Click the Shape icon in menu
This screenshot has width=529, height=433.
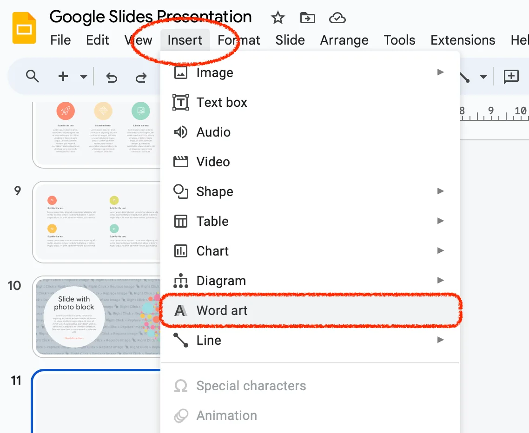click(181, 191)
